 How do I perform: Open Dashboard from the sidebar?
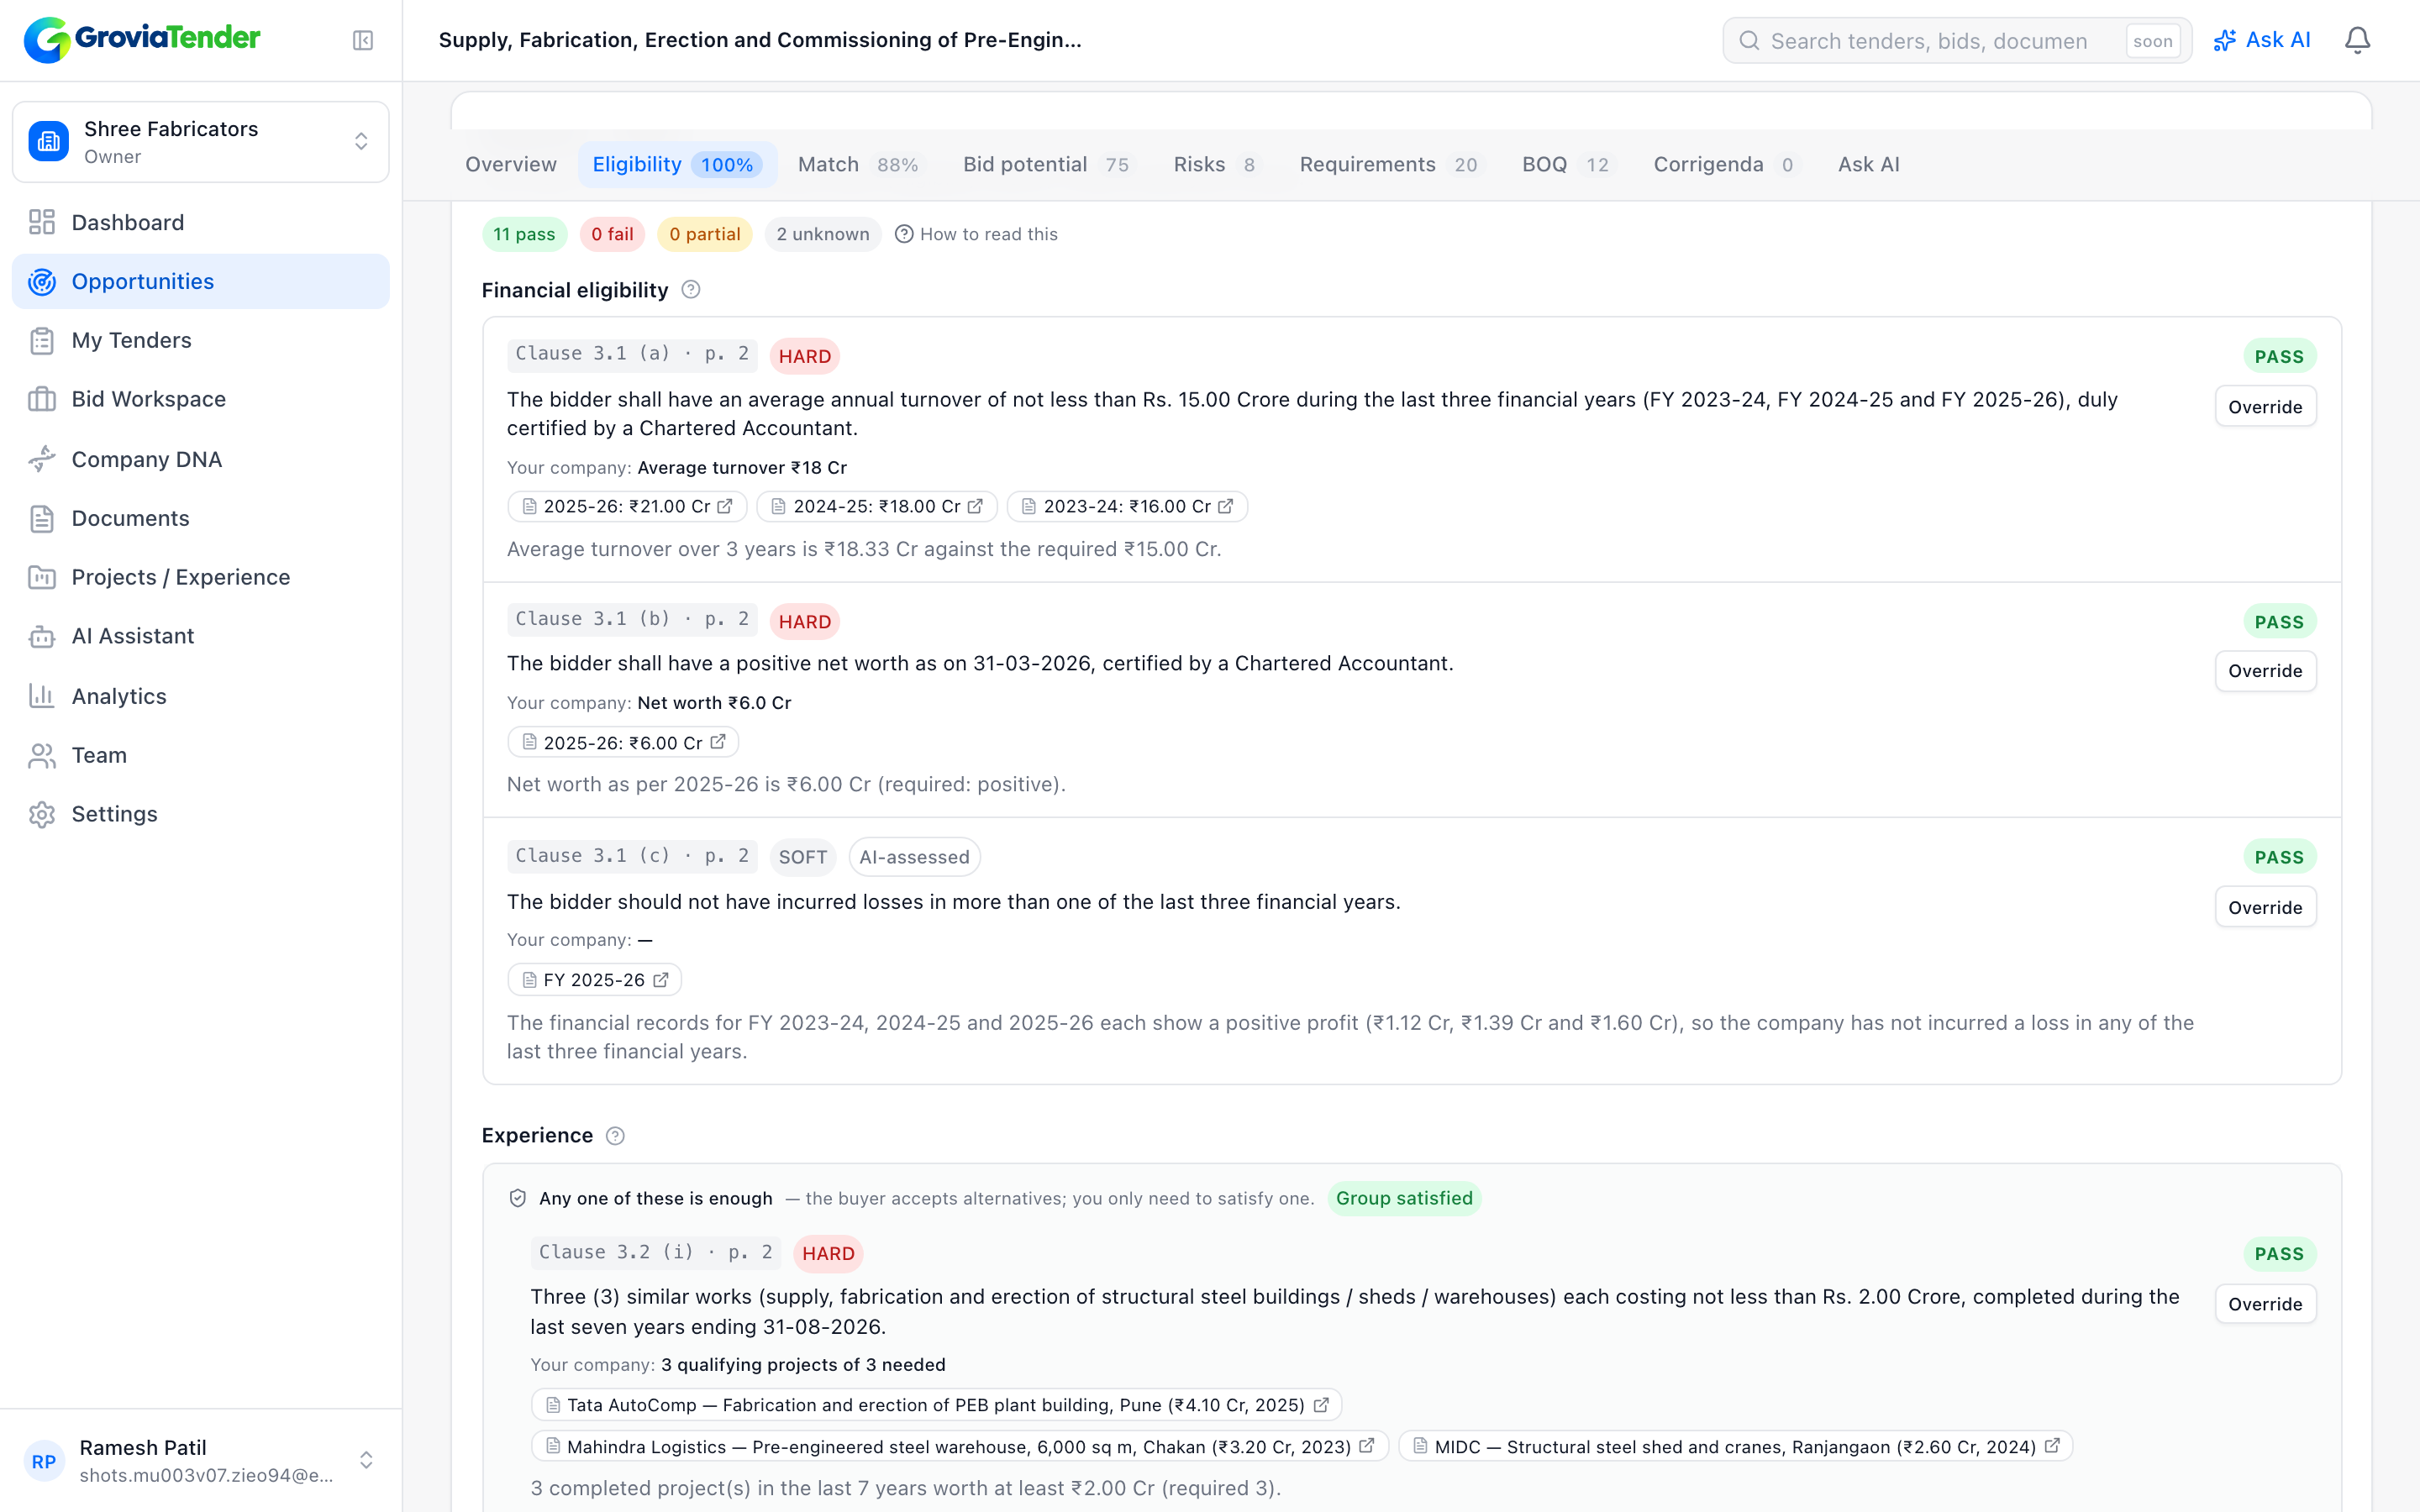click(x=201, y=222)
